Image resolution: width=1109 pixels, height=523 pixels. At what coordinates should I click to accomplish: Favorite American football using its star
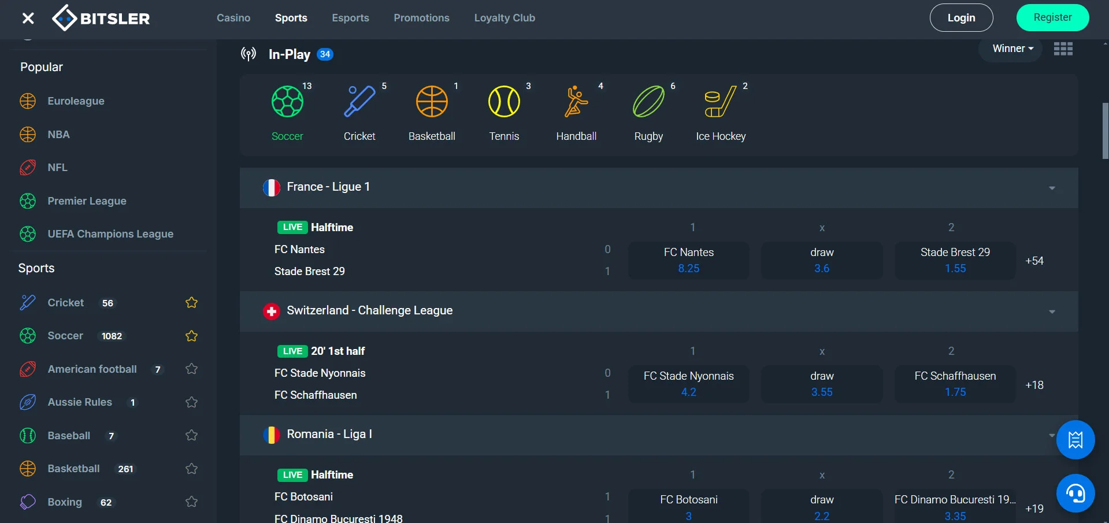(192, 369)
